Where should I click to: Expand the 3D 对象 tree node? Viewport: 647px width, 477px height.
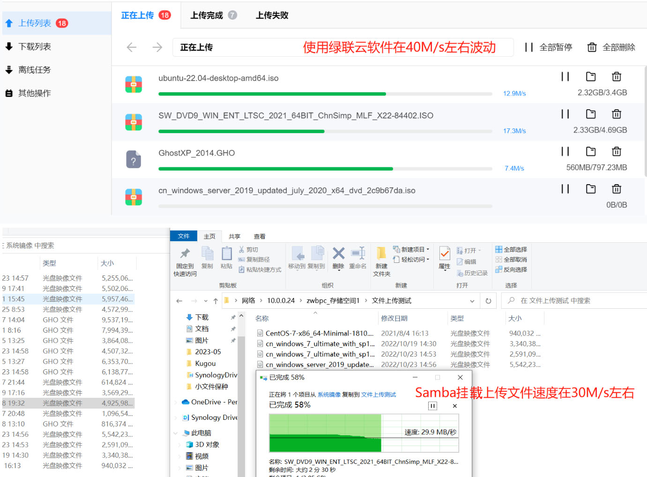click(x=180, y=445)
